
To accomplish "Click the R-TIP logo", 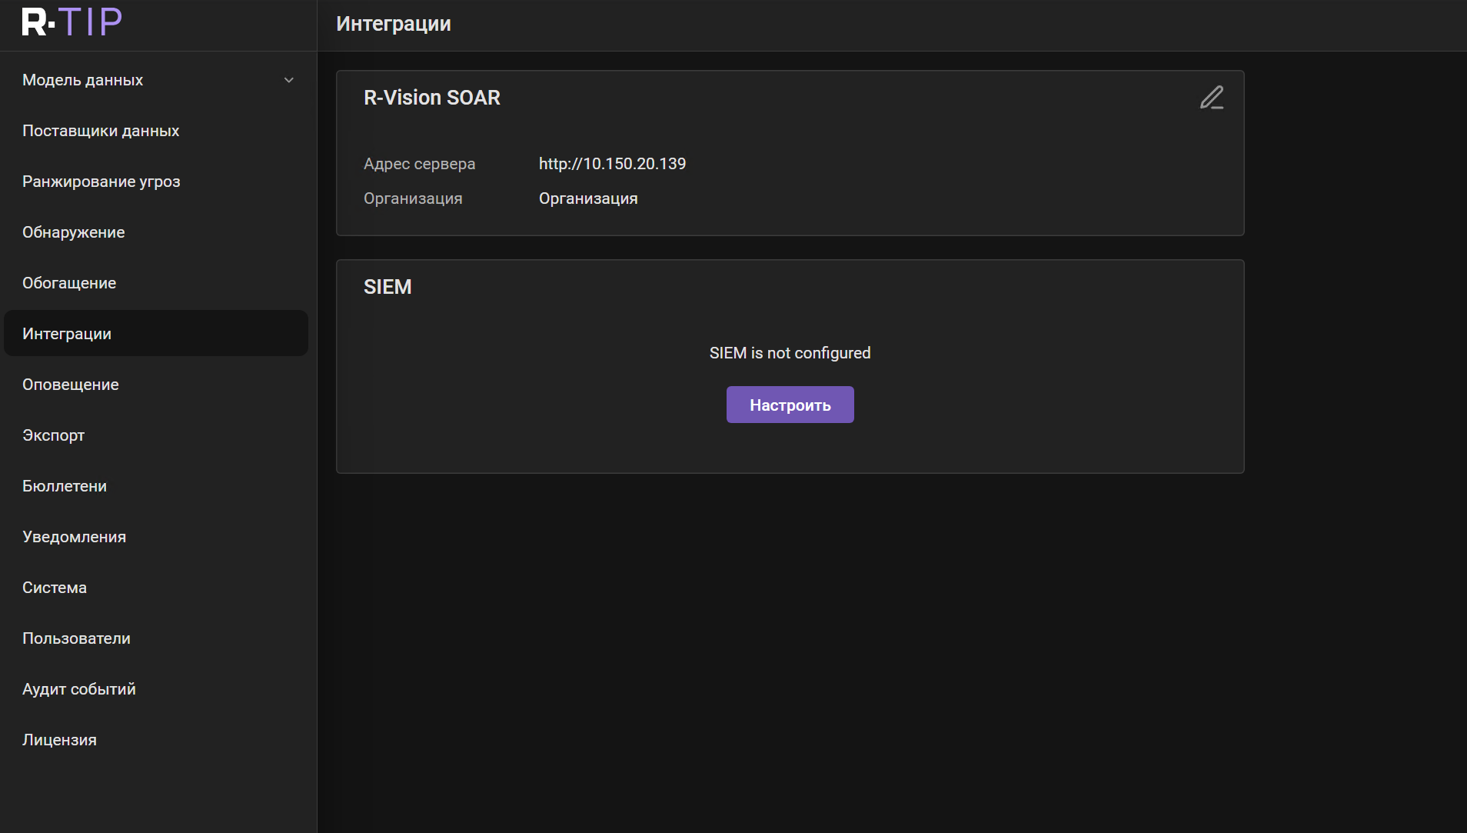I will (72, 21).
